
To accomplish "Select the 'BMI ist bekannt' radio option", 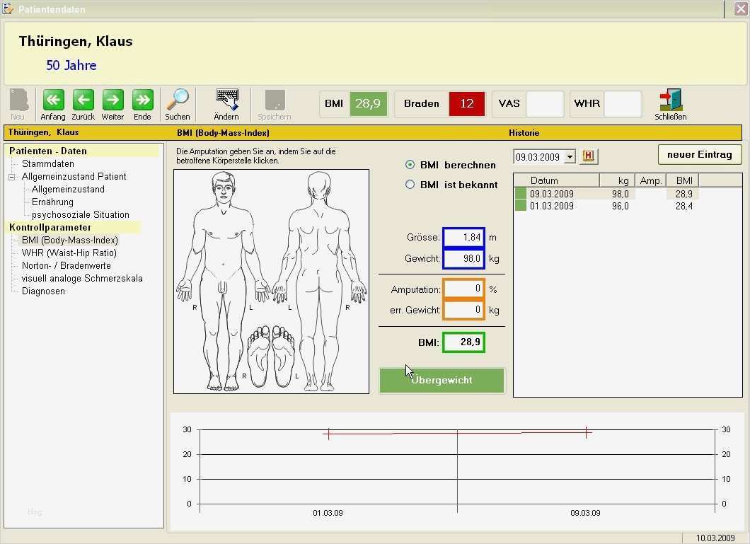I will coord(410,185).
